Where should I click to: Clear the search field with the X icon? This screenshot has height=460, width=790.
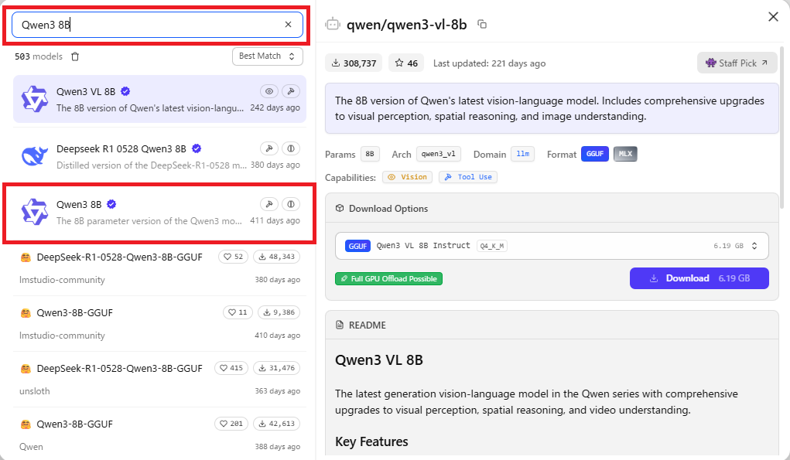pos(288,24)
